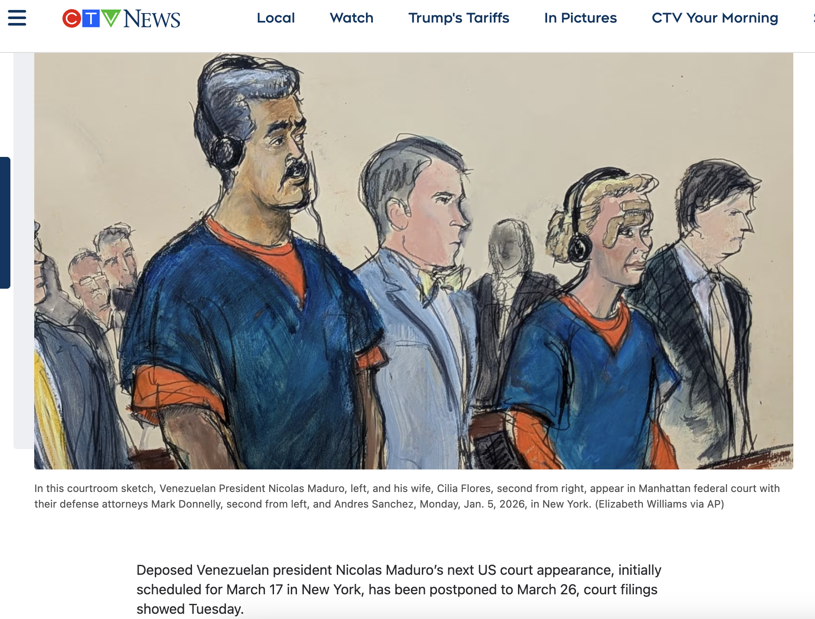This screenshot has height=619, width=815.
Task: Open Trump's Tariffs navigation link
Action: coord(459,18)
